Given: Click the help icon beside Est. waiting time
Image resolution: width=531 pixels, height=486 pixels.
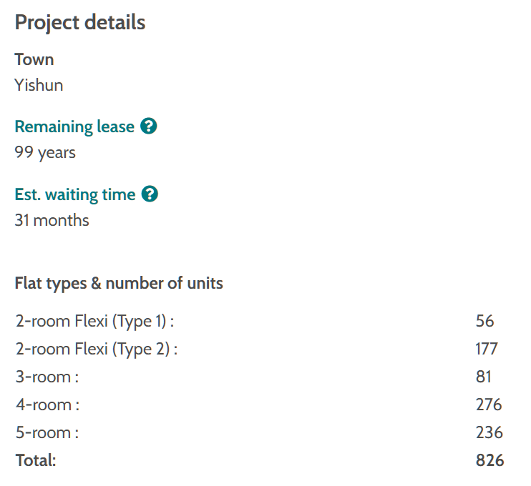Looking at the screenshot, I should click(x=150, y=194).
